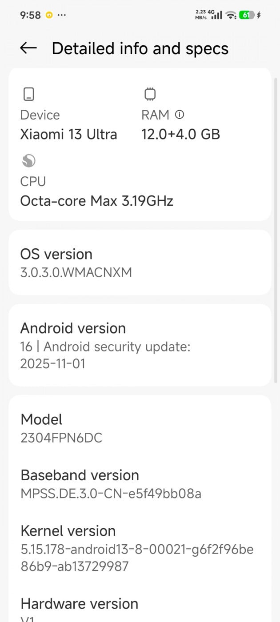Tap the 12.0+4.0 GB RAM value
280x622 pixels.
180,134
